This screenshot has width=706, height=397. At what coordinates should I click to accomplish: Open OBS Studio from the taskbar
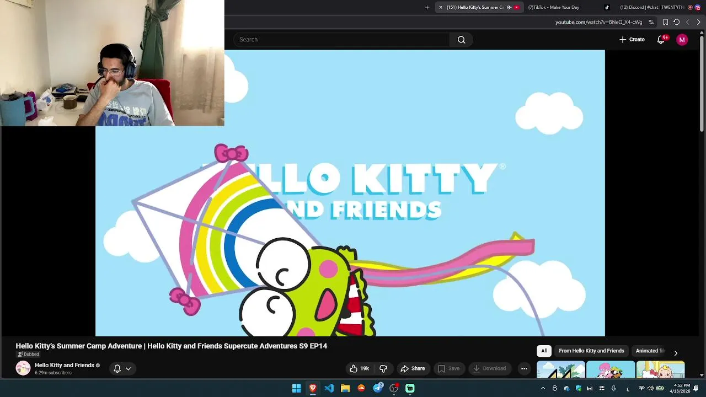click(394, 388)
